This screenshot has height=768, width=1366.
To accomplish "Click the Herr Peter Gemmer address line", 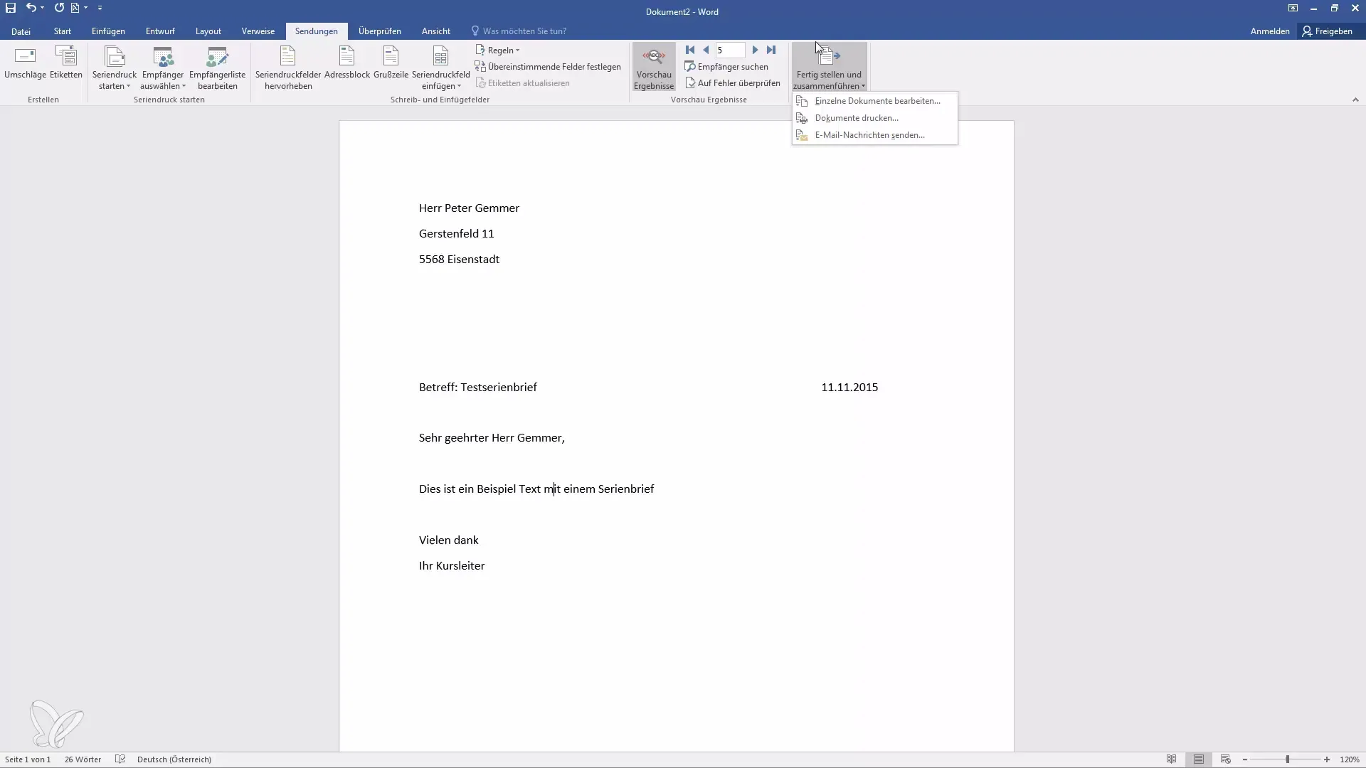I will pyautogui.click(x=469, y=208).
